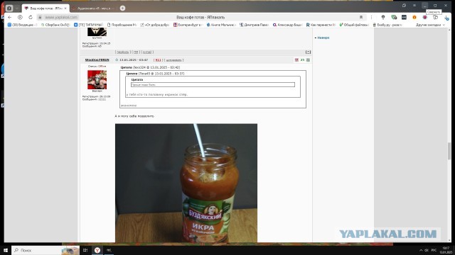The height and width of the screenshot is (255, 455).
Task: Switch the РУС input language indicator
Action: tap(434, 250)
